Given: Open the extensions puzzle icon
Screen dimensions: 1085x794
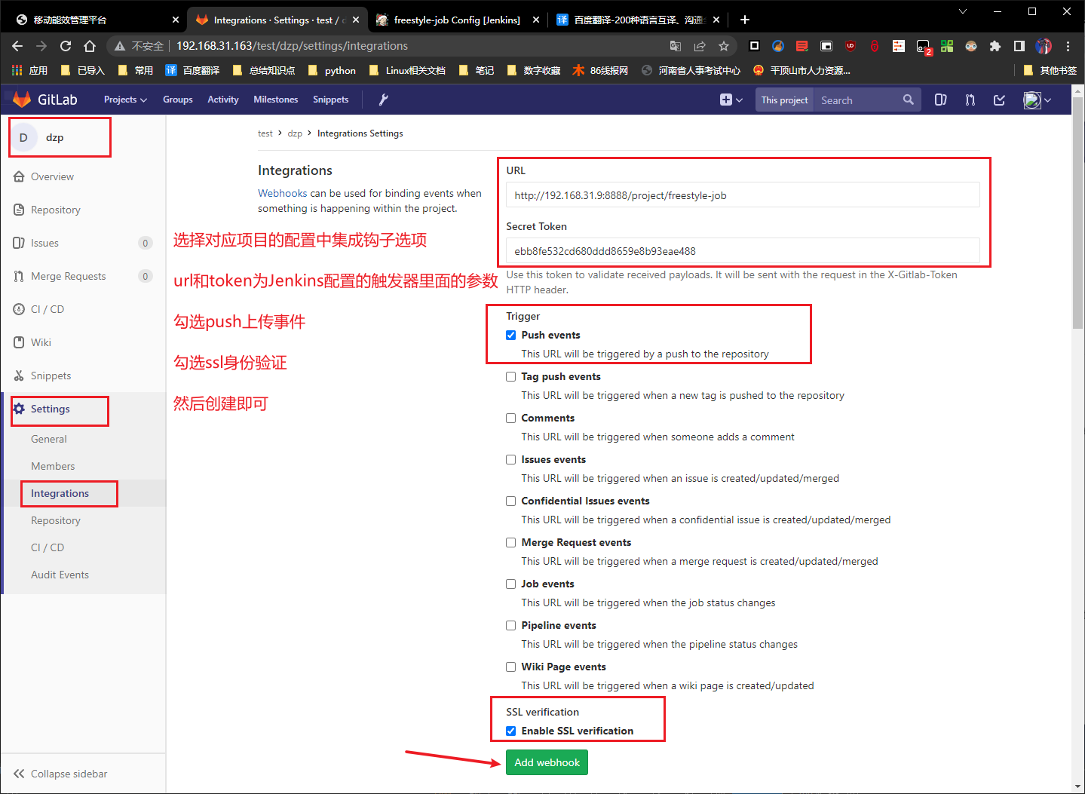Looking at the screenshot, I should [995, 46].
